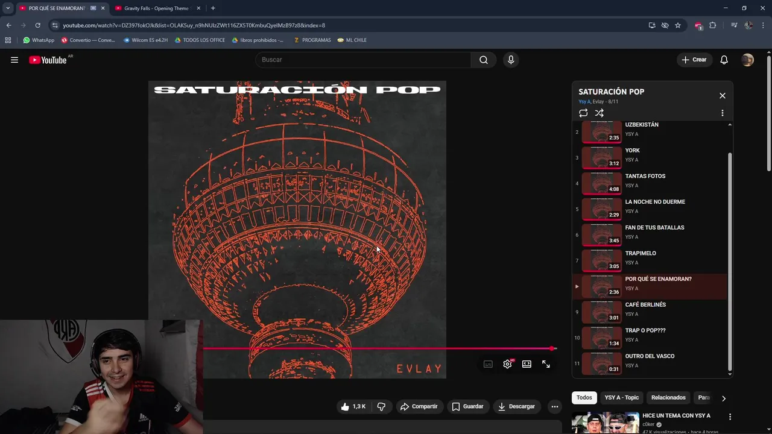Toggle playlist loop
The height and width of the screenshot is (434, 772).
click(583, 113)
